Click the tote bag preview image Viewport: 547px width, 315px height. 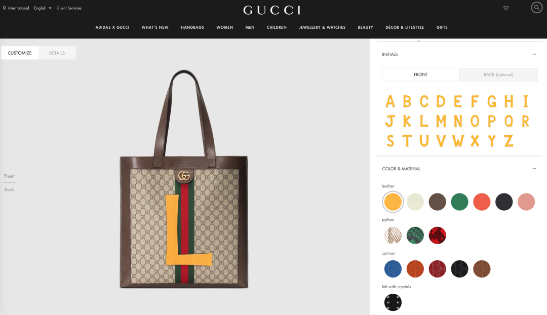(184, 179)
